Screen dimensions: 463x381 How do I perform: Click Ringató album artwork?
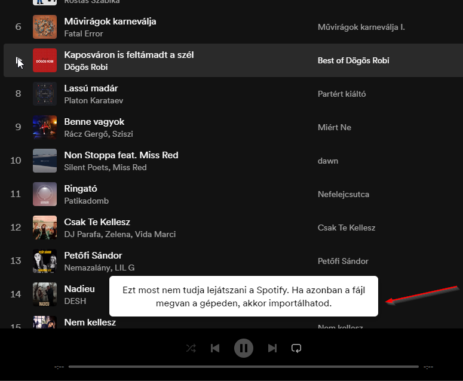[x=45, y=194]
